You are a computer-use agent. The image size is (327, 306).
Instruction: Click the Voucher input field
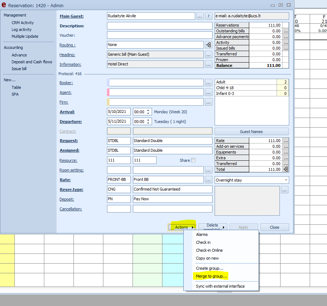point(160,35)
